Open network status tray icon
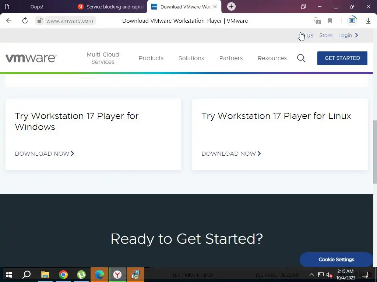 [321, 275]
